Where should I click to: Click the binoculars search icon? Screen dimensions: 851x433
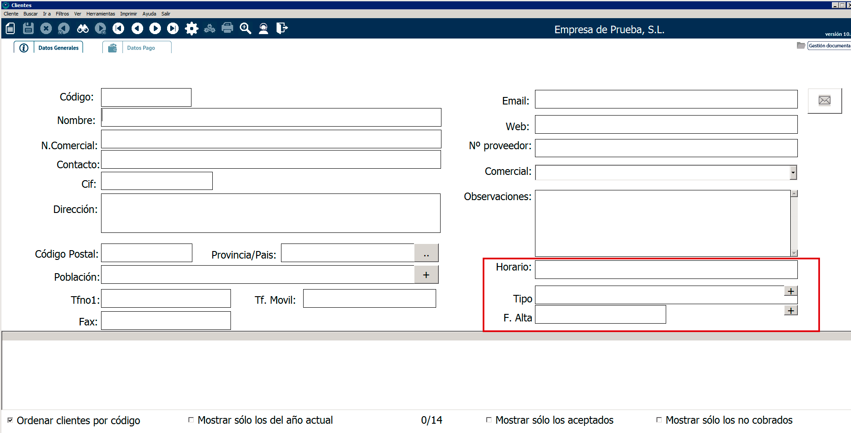pos(82,29)
